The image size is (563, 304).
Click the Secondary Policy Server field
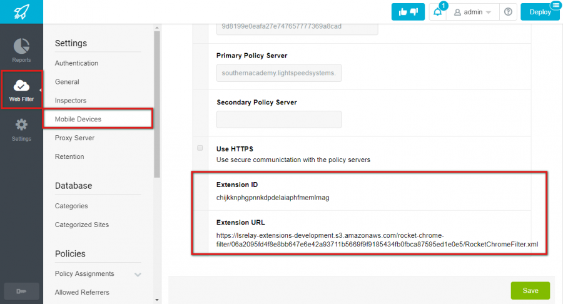pyautogui.click(x=278, y=119)
